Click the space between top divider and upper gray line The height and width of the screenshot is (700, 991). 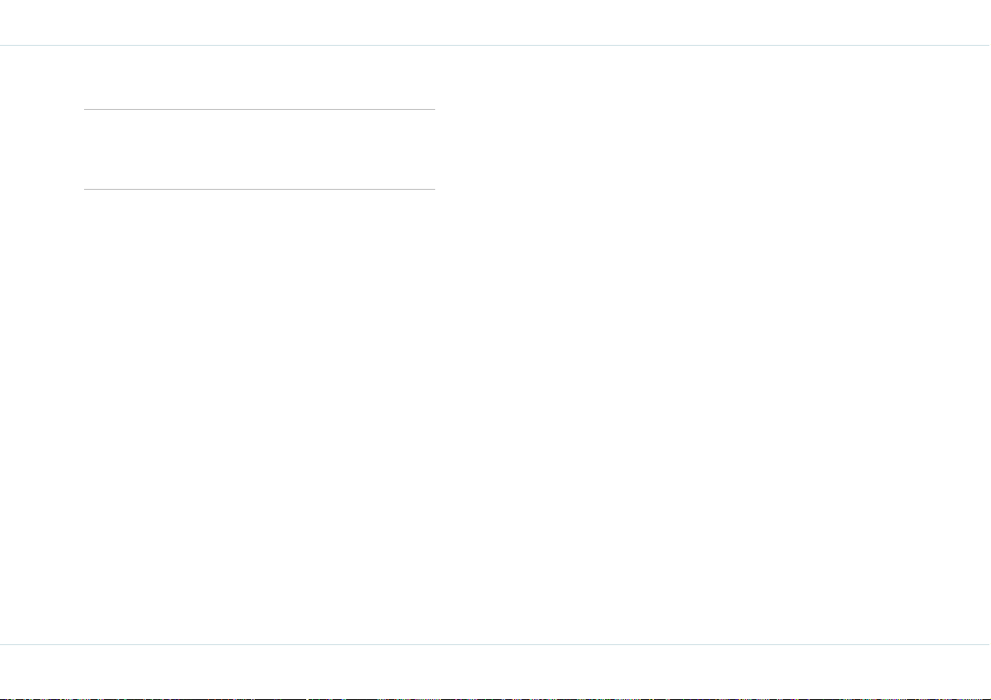click(x=260, y=77)
